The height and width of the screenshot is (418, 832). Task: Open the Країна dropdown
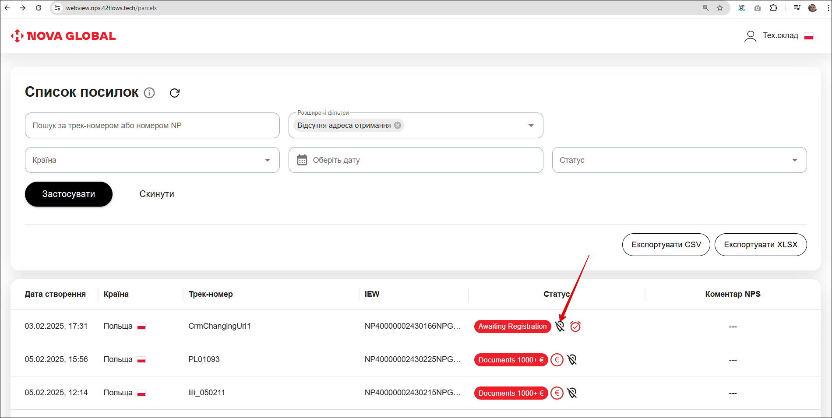click(x=267, y=160)
